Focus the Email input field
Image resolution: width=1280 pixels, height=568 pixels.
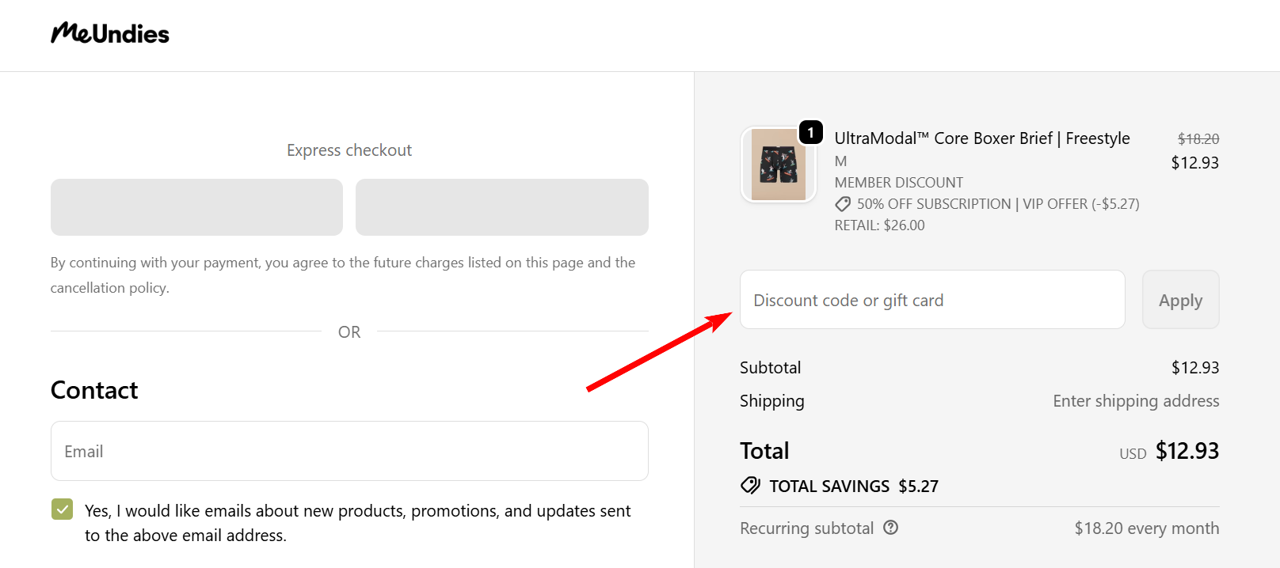[x=349, y=451]
